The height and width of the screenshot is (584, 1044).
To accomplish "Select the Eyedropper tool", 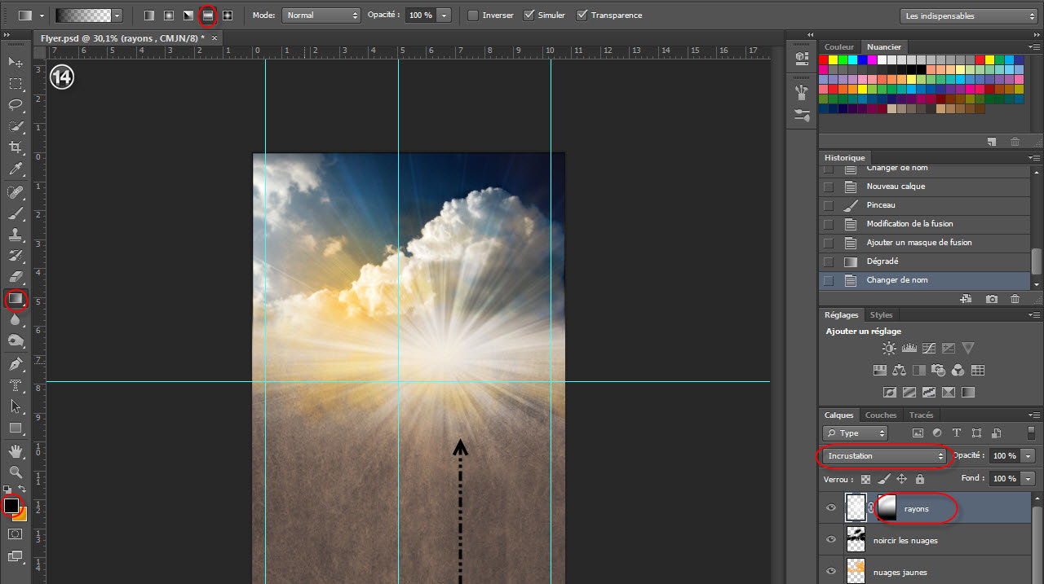I will [x=15, y=169].
